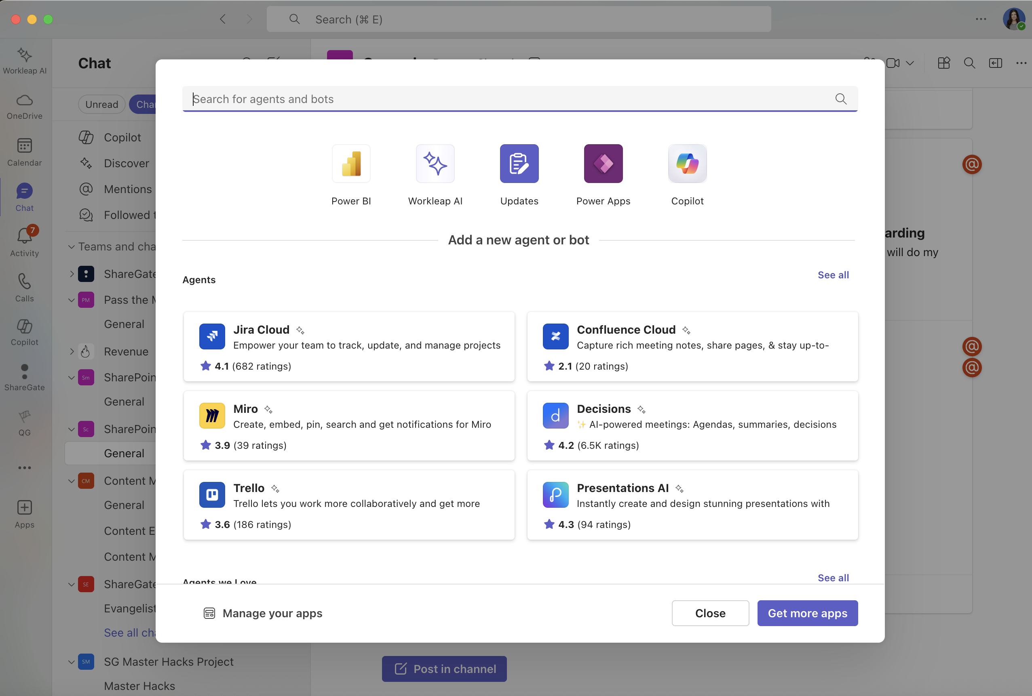Select the Unread filter tab

tap(102, 104)
